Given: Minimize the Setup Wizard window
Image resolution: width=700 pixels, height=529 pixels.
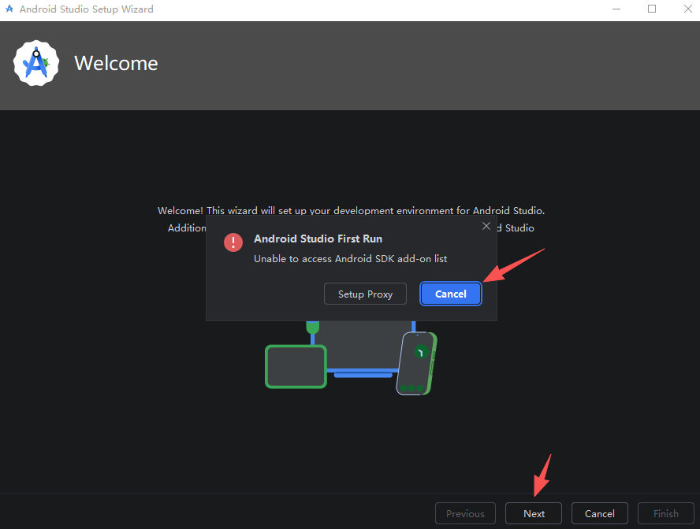Looking at the screenshot, I should click(x=616, y=9).
